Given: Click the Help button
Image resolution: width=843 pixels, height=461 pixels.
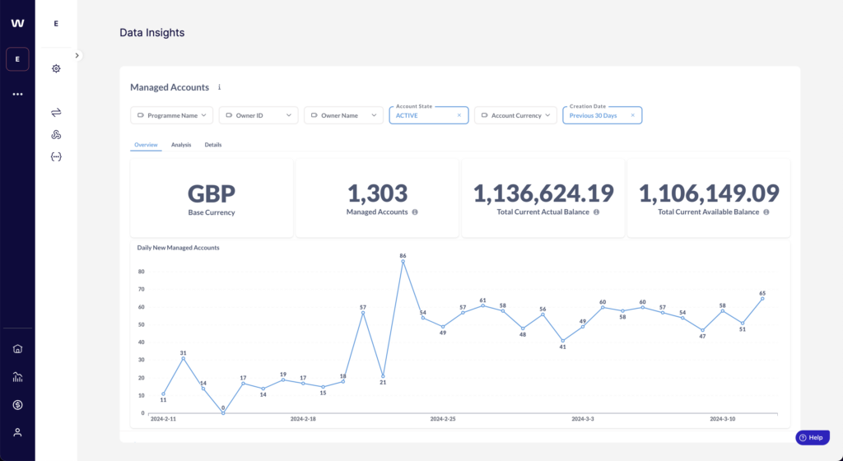Looking at the screenshot, I should 811,438.
